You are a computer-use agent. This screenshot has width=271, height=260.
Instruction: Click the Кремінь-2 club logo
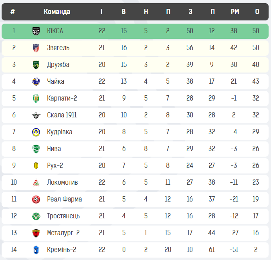click(36, 250)
